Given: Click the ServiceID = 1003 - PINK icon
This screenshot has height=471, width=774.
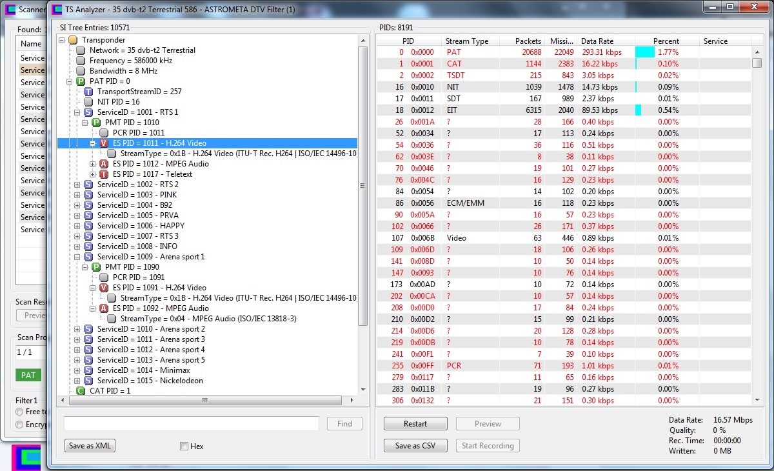Looking at the screenshot, I should (x=88, y=195).
